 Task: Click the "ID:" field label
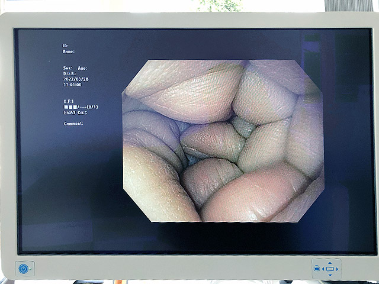tap(66, 46)
